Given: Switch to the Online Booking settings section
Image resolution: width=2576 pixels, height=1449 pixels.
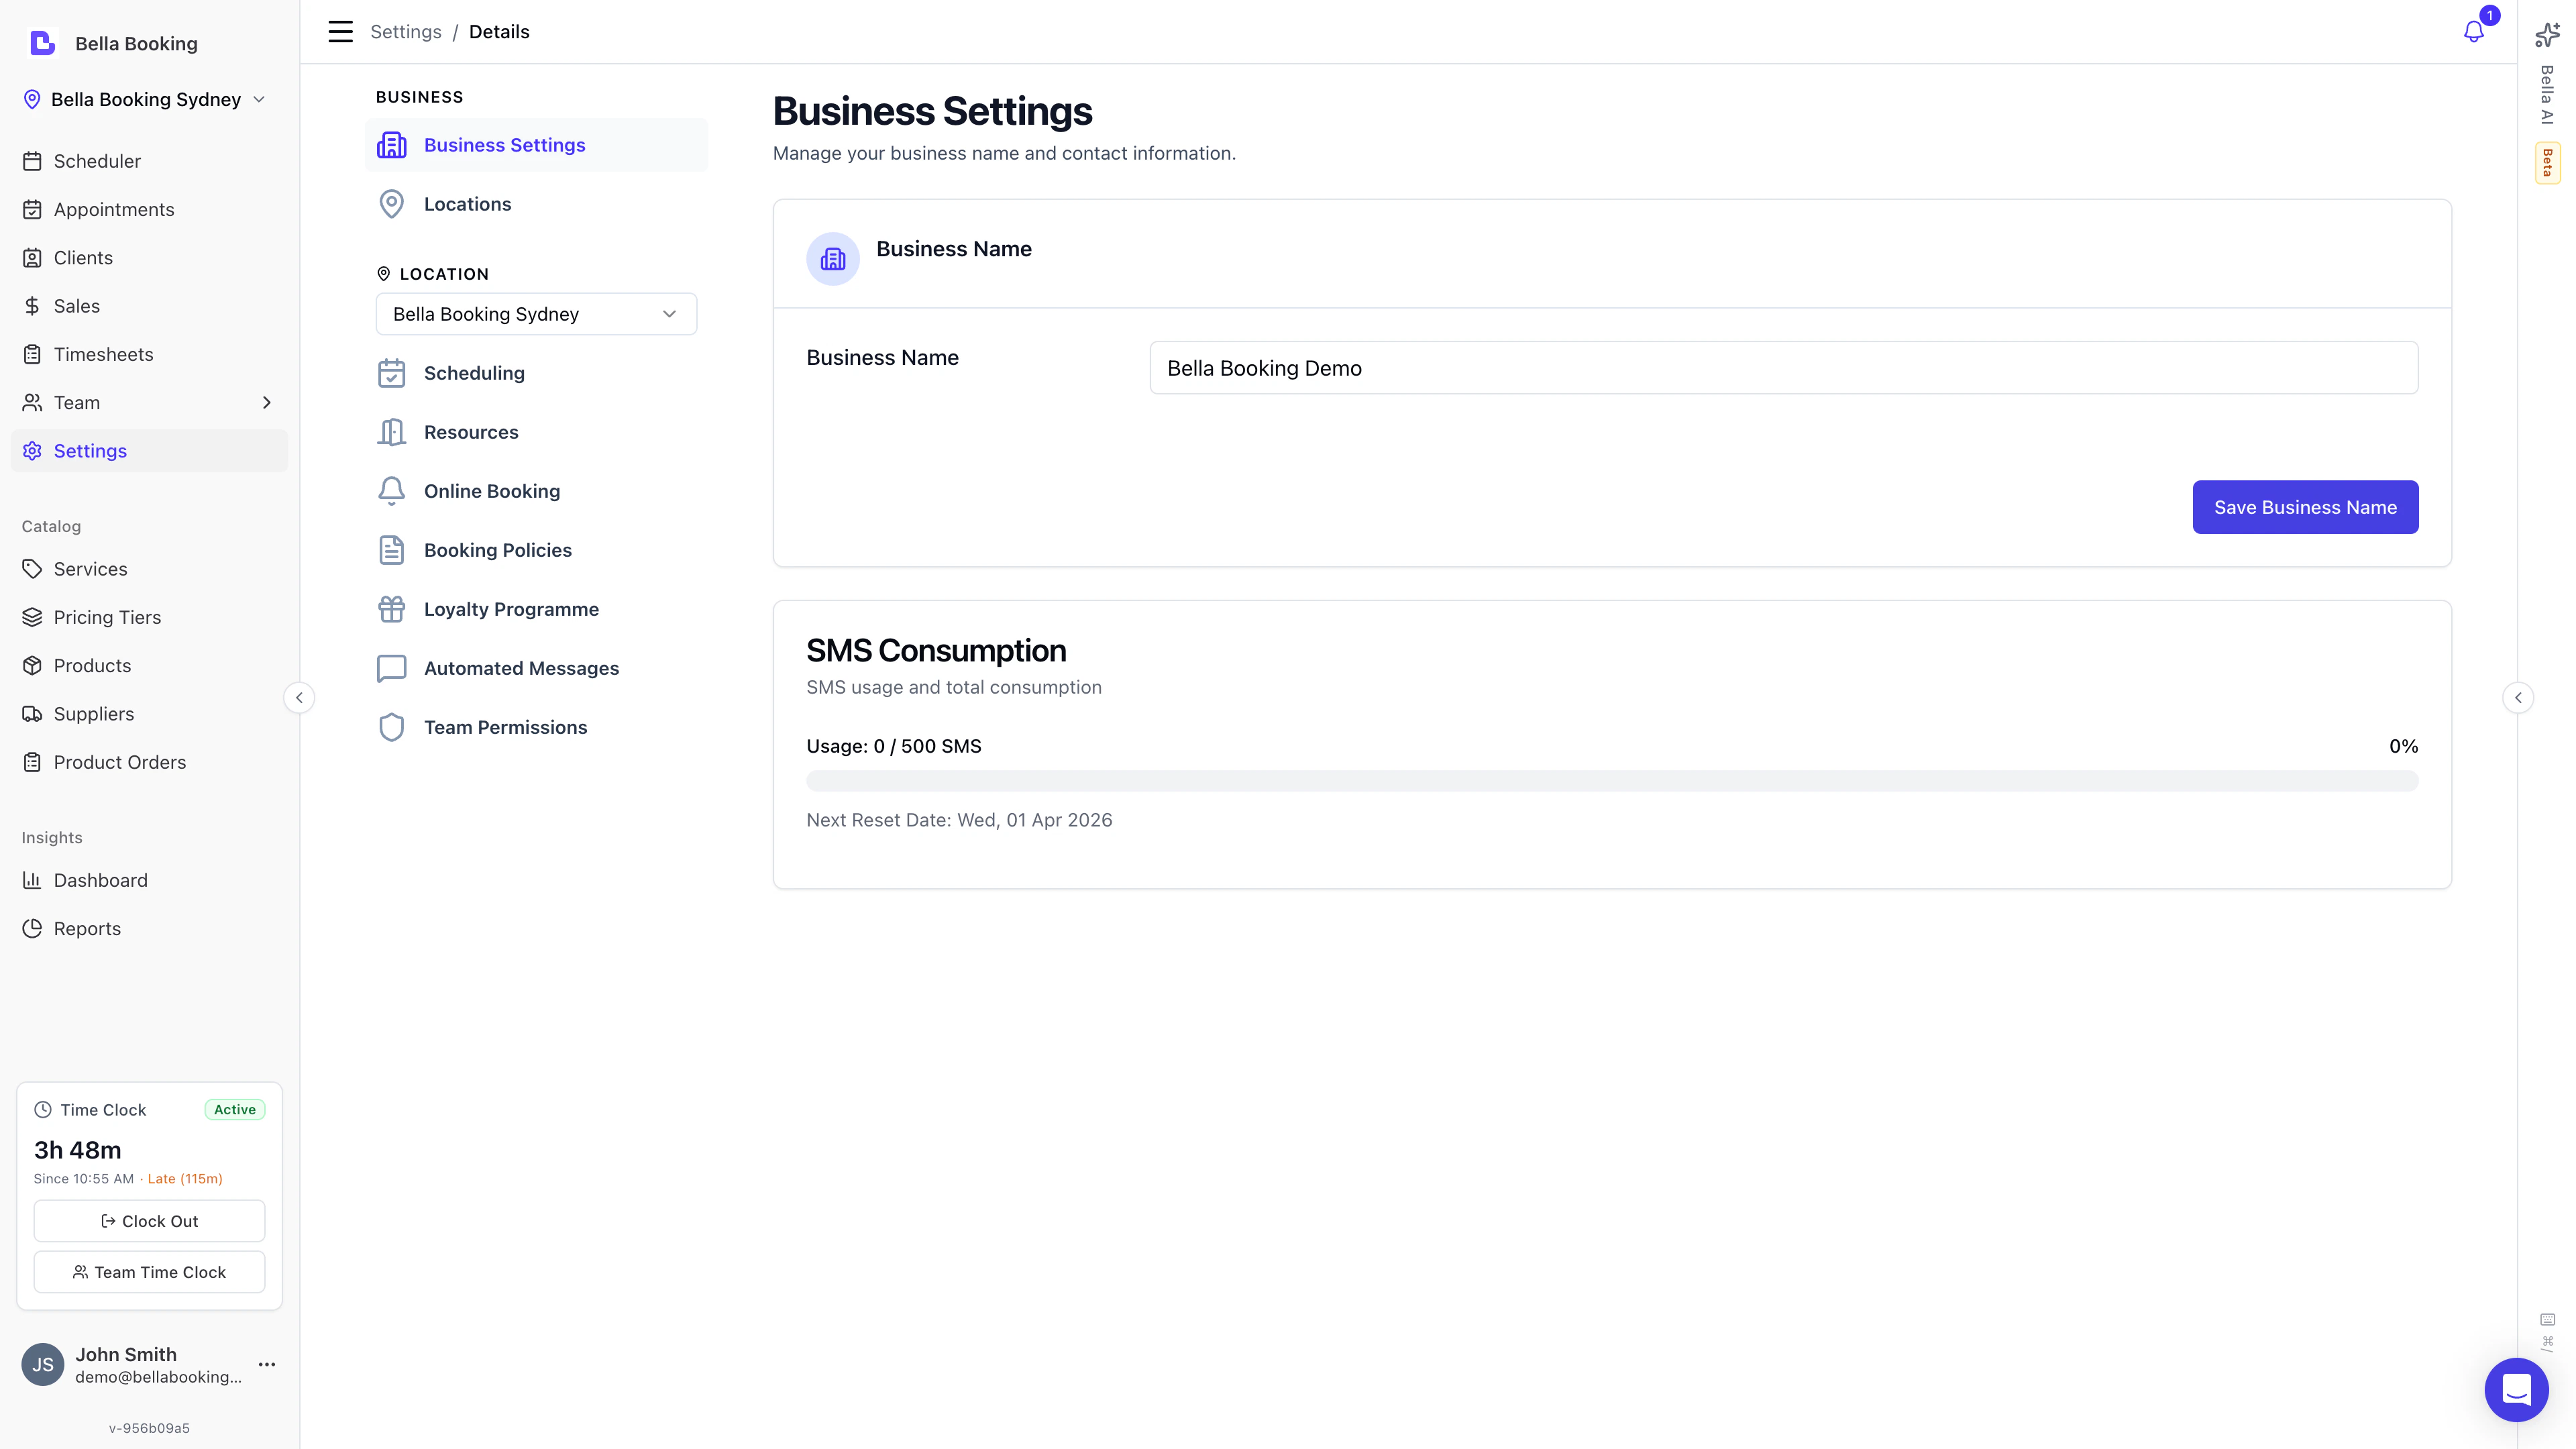Looking at the screenshot, I should point(491,490).
